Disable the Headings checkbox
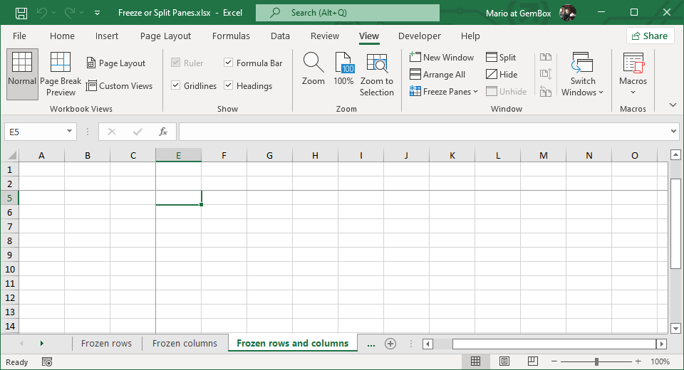 click(229, 85)
